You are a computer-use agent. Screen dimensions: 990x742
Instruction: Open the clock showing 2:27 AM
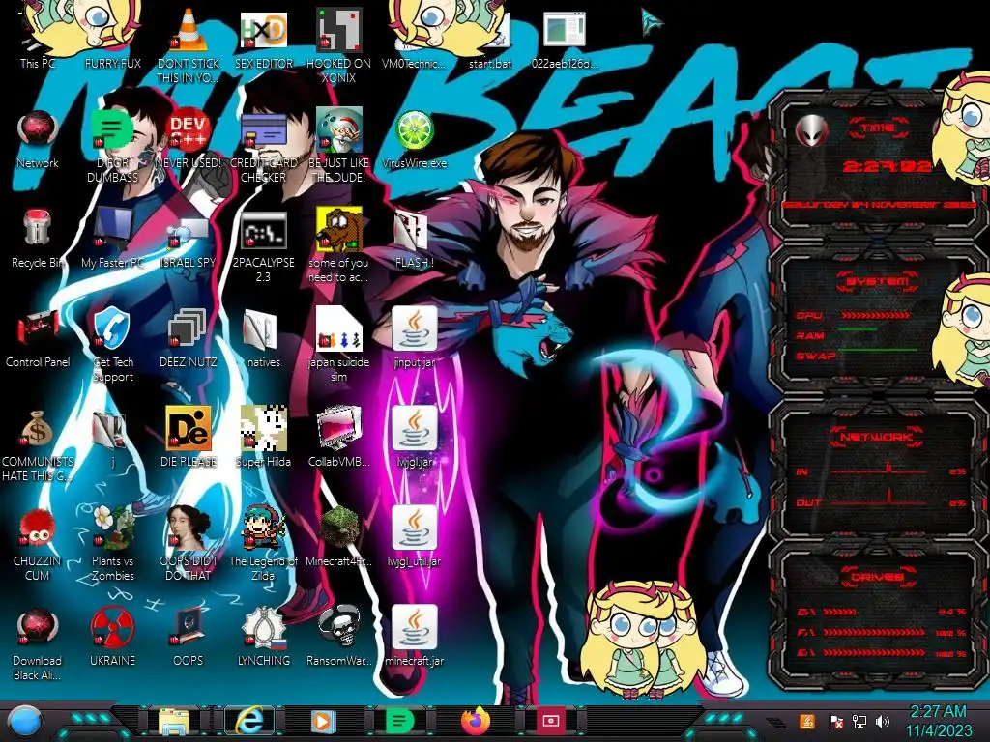tap(938, 721)
